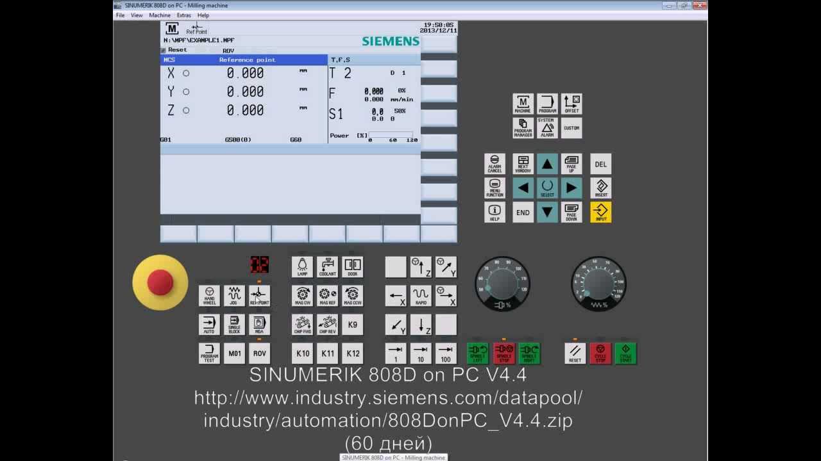This screenshot has height=461, width=821.
Task: Open the Machine operating area key
Action: (523, 104)
